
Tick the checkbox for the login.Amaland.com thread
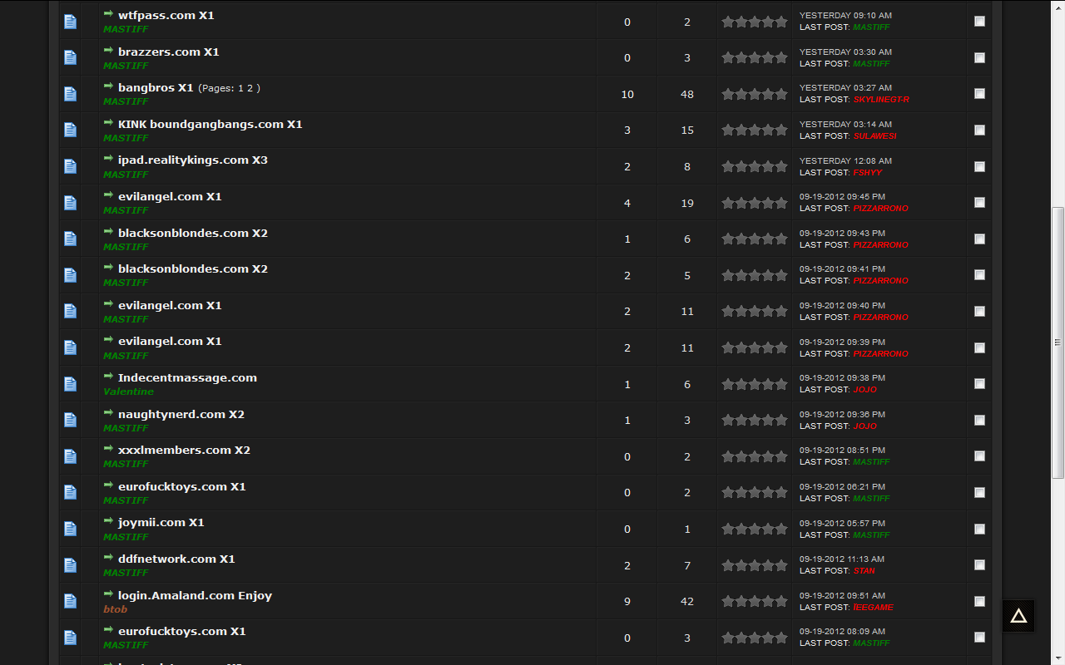pyautogui.click(x=979, y=601)
